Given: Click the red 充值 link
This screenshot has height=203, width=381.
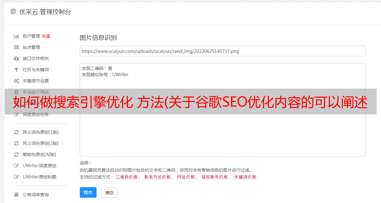Looking at the screenshot, I should pyautogui.click(x=46, y=36).
